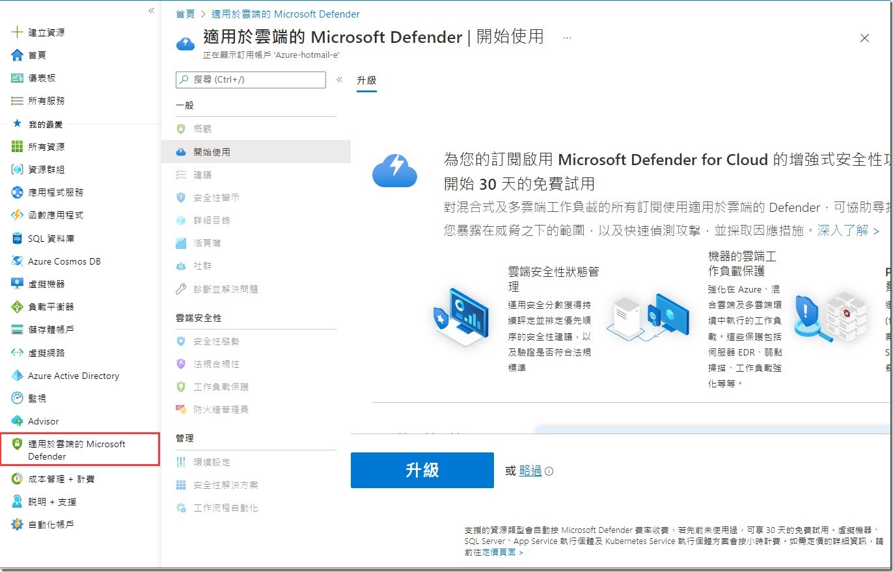Viewport: 893px width, 572px height.
Task: Click the 虛擬機器 monitor icon
Action: (x=18, y=284)
